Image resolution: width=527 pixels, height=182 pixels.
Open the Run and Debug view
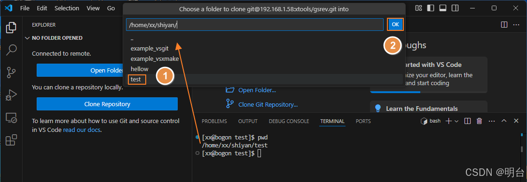pos(11,95)
